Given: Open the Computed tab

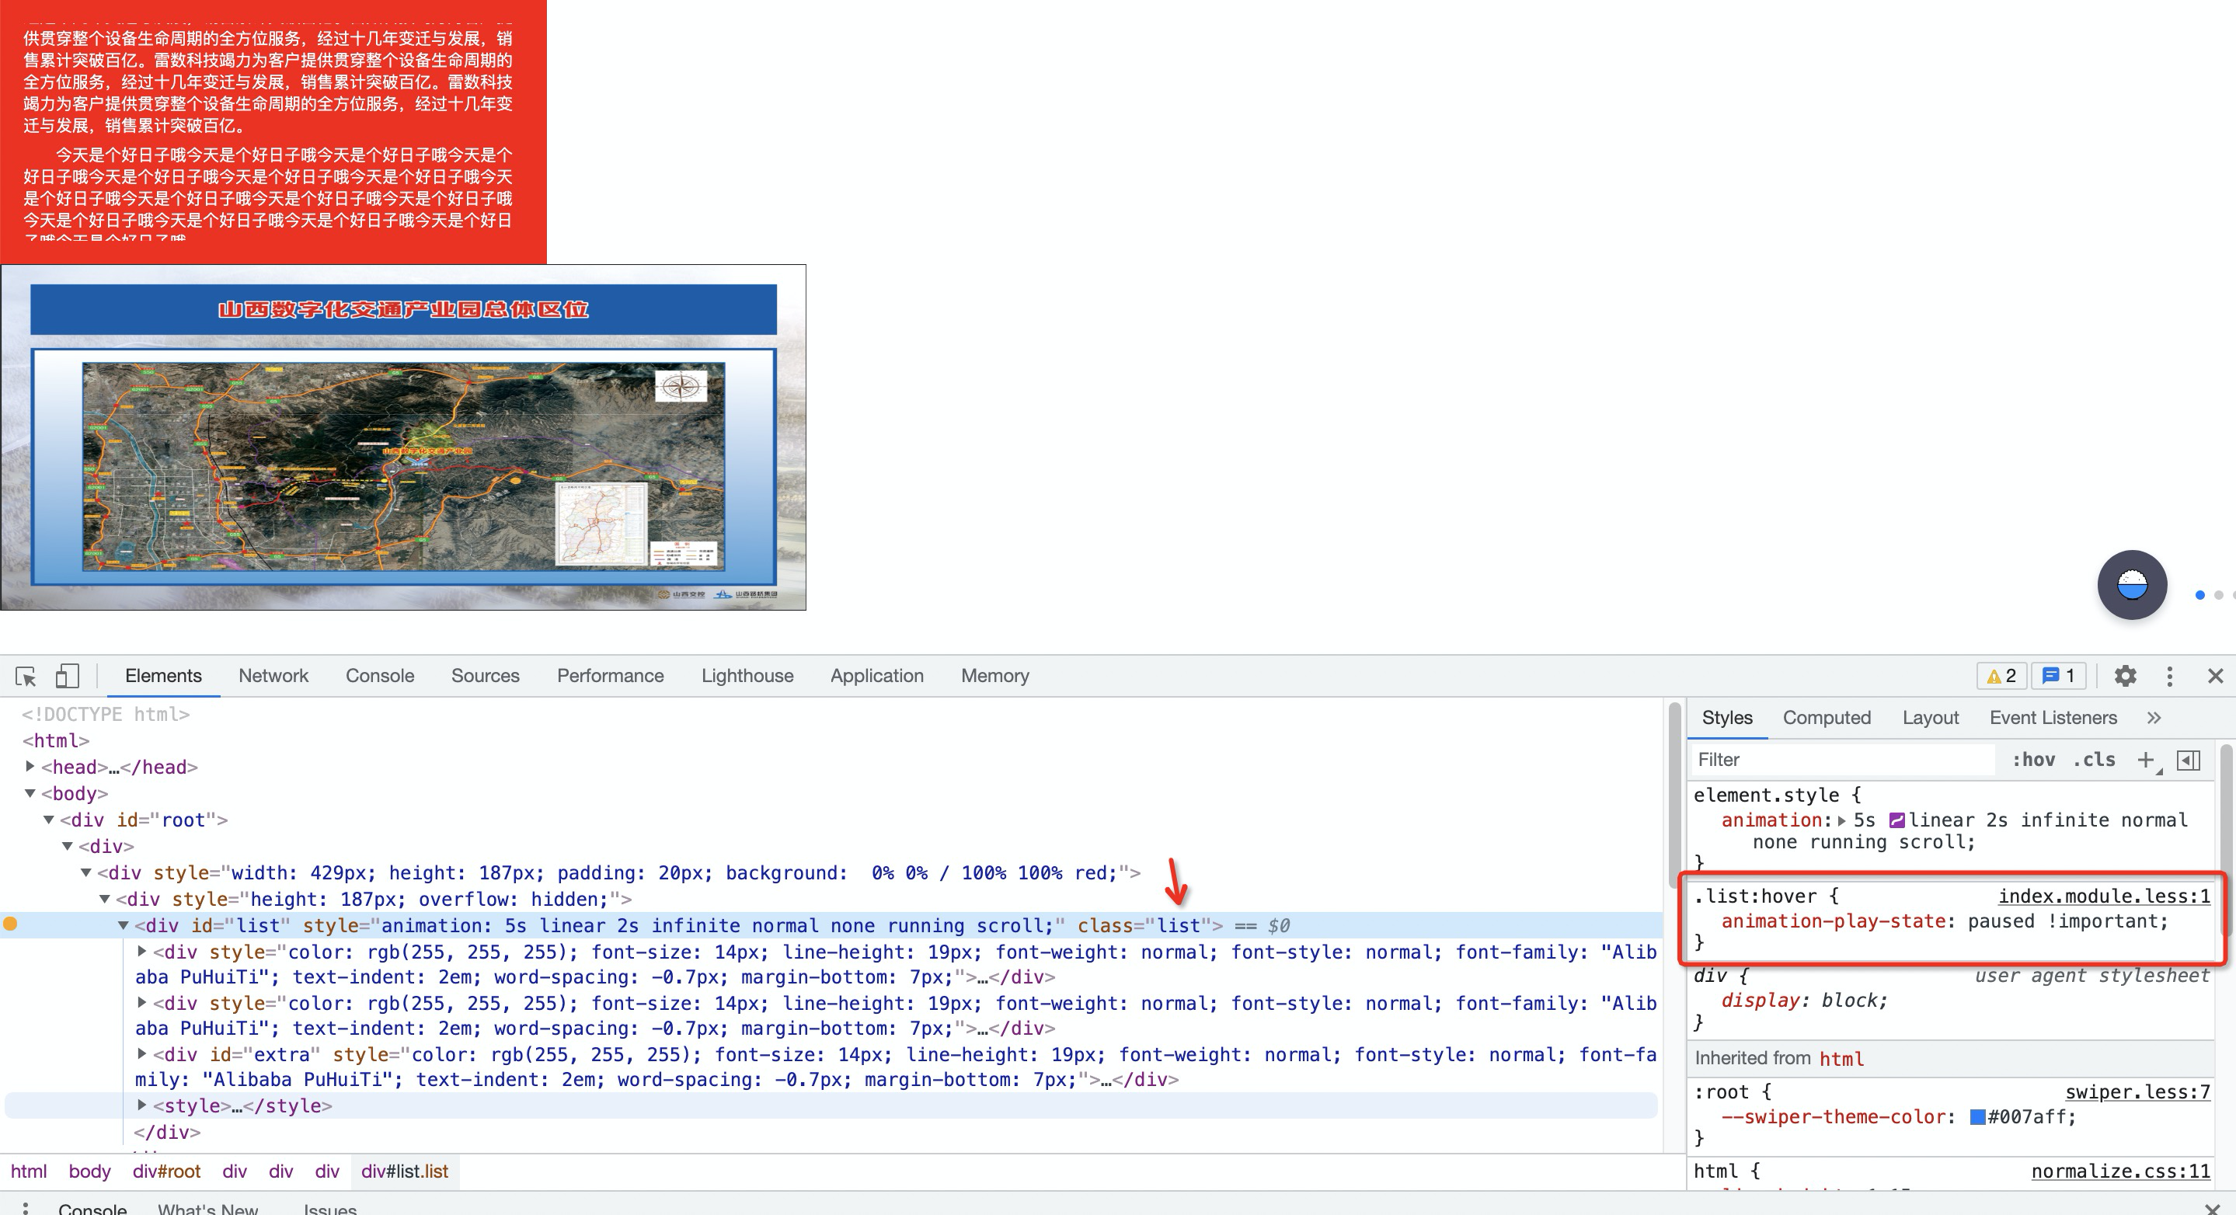Looking at the screenshot, I should pos(1827,718).
